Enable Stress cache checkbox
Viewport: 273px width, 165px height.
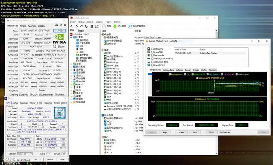[152, 56]
